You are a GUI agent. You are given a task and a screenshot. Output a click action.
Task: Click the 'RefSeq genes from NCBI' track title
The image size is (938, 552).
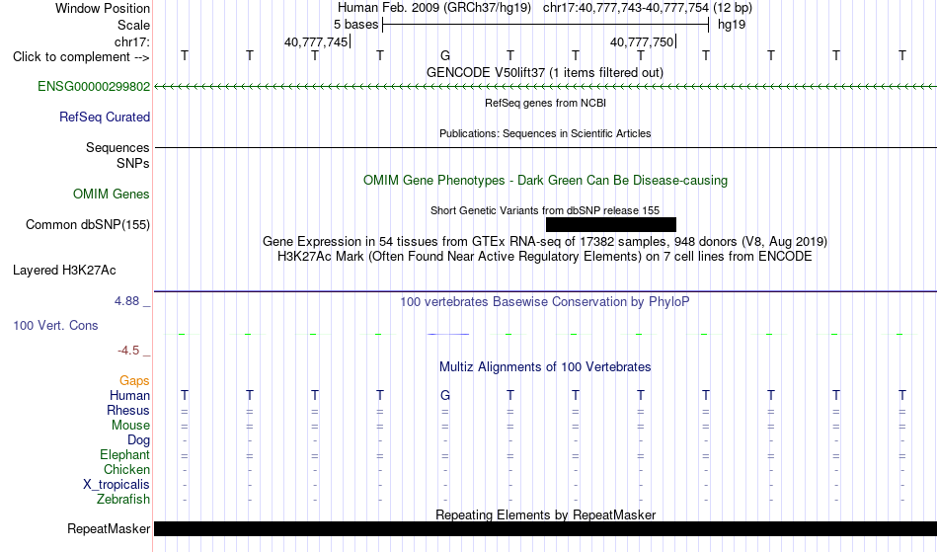pyautogui.click(x=545, y=103)
